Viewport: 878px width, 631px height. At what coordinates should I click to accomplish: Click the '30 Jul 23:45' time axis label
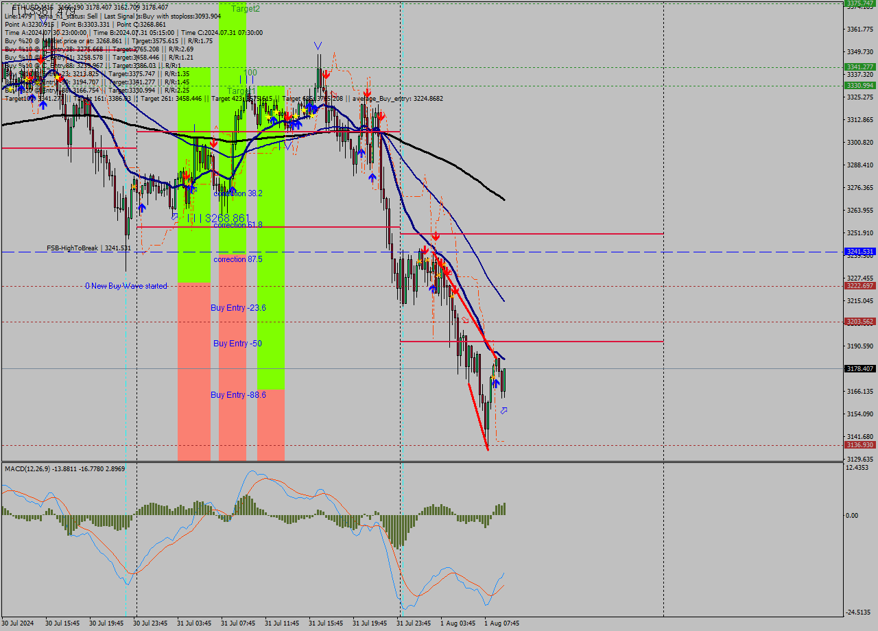click(x=150, y=623)
